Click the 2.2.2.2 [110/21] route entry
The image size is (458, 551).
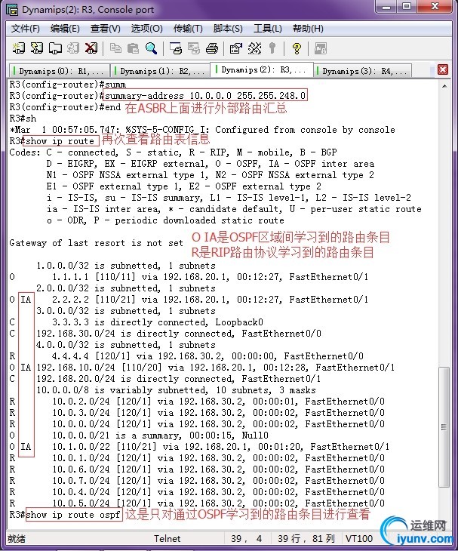click(189, 300)
